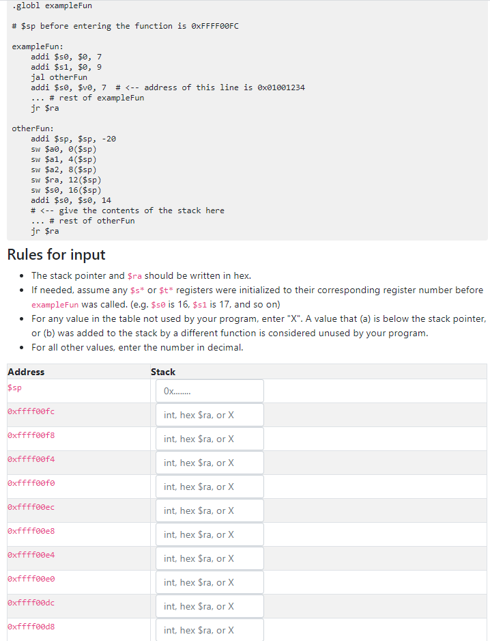Select the 'jal otherFun' instruction line

[59, 77]
